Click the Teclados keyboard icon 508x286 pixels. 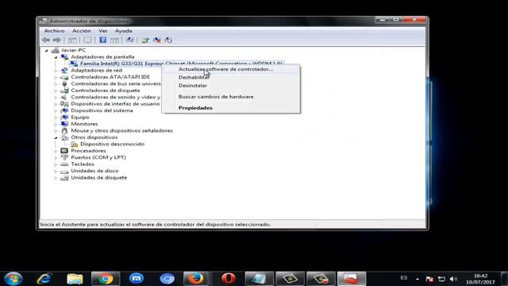(x=64, y=164)
